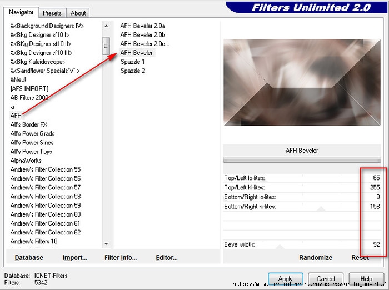The height and width of the screenshot is (290, 389).
Task: Grab the category list scrollbar thumb
Action: tap(106, 46)
